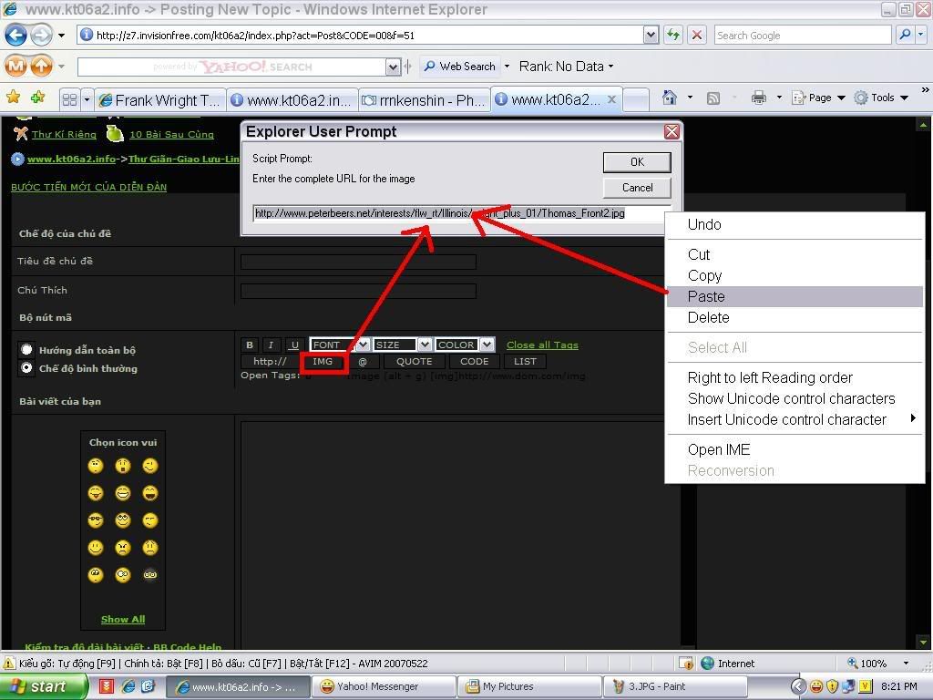The width and height of the screenshot is (933, 700).
Task: Click the Internet Explorer quick launch icon
Action: [128, 686]
